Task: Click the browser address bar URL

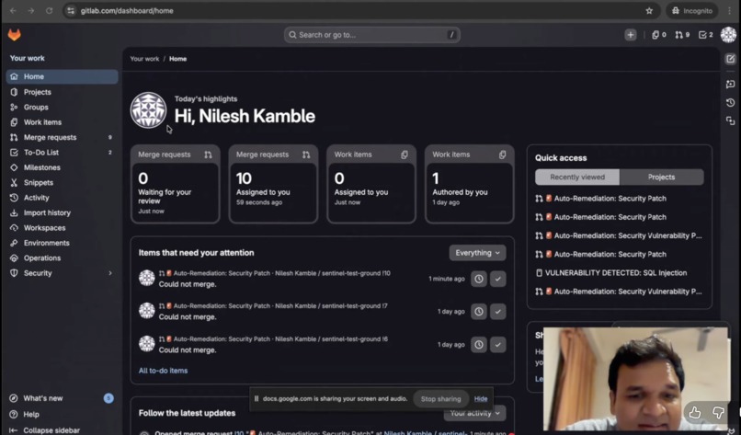Action: [x=127, y=10]
